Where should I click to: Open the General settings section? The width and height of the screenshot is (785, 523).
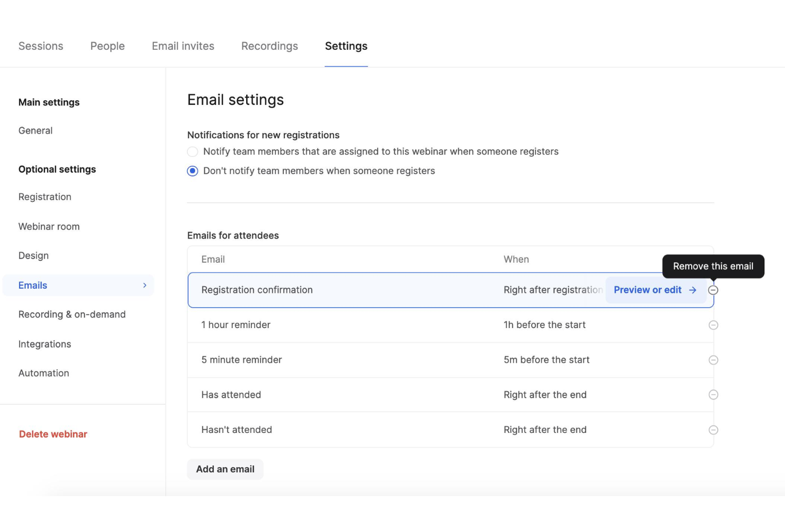pos(36,130)
